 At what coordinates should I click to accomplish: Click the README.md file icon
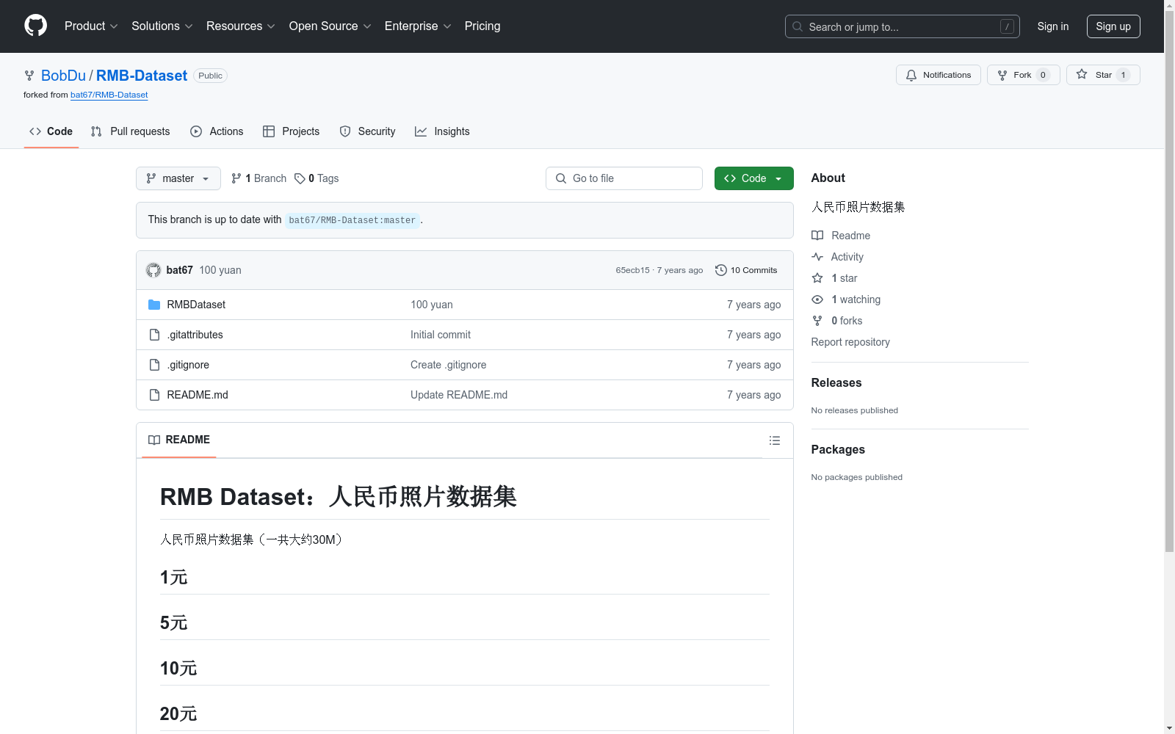(x=154, y=395)
